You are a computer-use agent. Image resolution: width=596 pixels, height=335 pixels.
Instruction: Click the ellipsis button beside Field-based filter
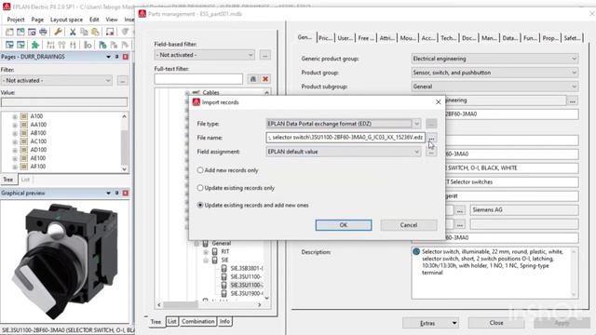pos(264,55)
